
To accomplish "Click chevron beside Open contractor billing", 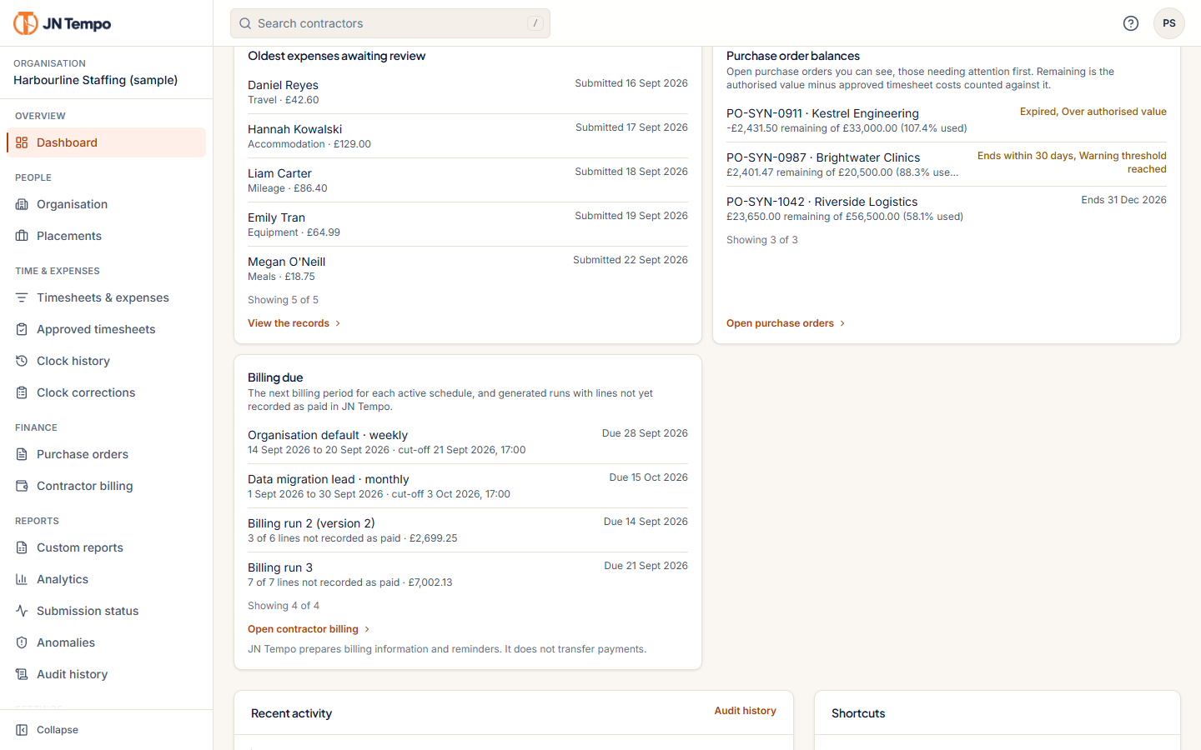I will tap(367, 629).
